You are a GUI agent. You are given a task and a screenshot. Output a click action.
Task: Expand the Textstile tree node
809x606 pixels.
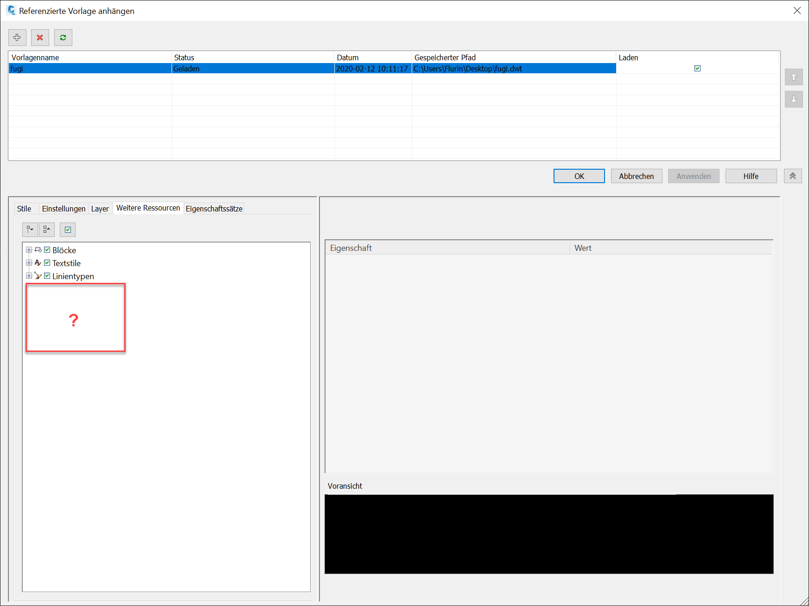(29, 263)
